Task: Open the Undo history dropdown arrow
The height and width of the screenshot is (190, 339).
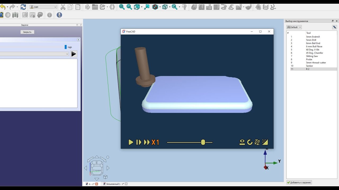Action: (7, 7)
